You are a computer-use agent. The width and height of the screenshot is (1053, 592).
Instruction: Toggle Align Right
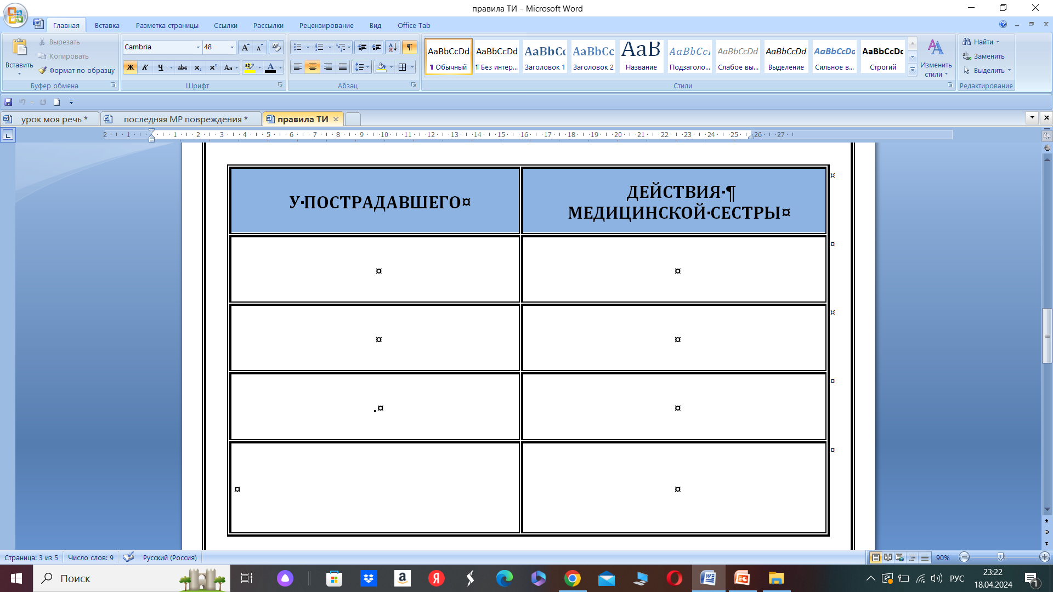(328, 67)
